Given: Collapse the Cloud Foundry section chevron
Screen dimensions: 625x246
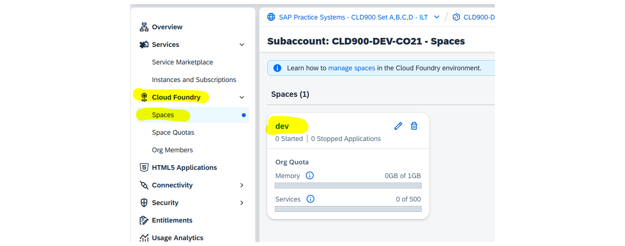Looking at the screenshot, I should [x=242, y=97].
